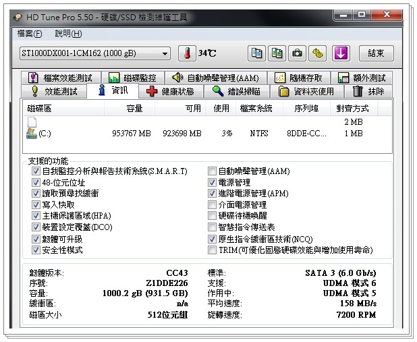This screenshot has height=342, width=417.
Task: Click the thermometer temperature icon
Action: point(187,53)
